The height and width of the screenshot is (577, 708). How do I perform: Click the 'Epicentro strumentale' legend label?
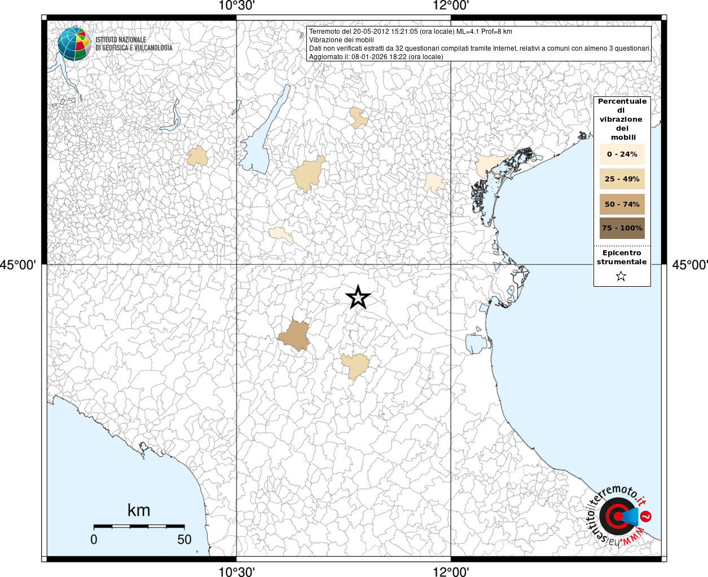[622, 258]
